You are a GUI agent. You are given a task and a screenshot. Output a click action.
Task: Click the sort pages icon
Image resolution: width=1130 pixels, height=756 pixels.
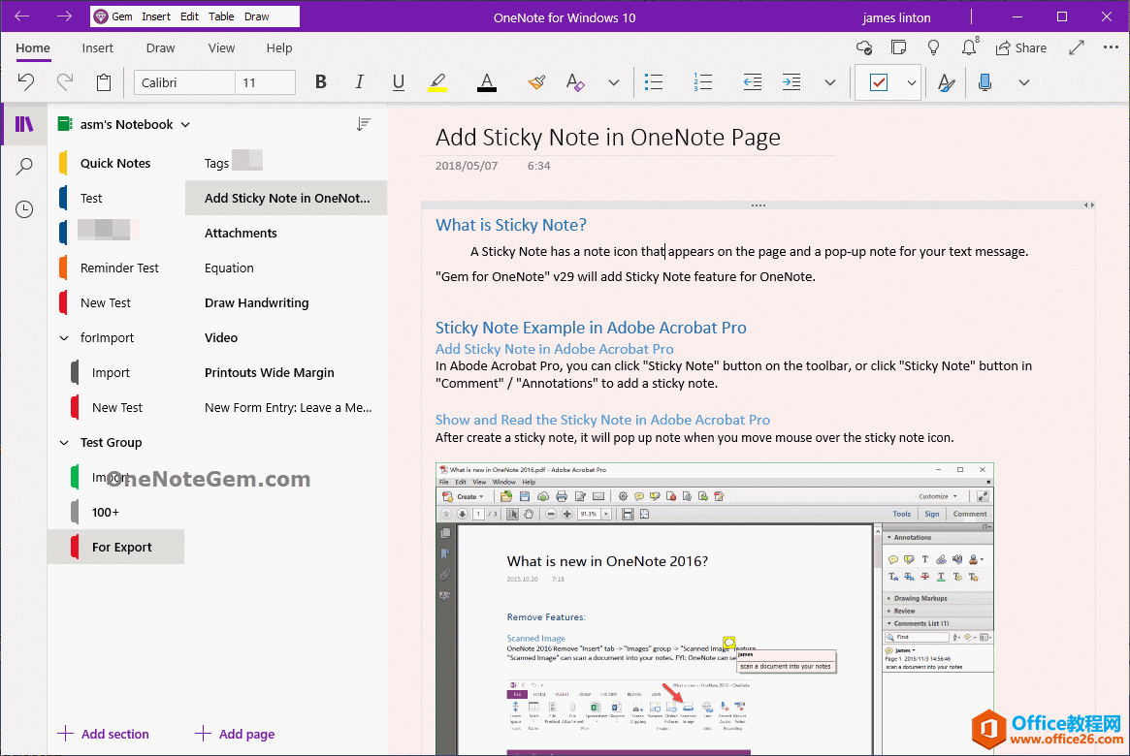(x=364, y=125)
